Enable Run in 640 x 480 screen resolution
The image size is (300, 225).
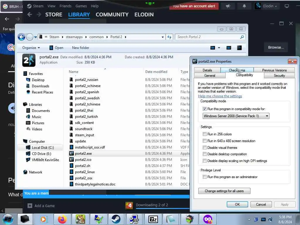(x=204, y=141)
